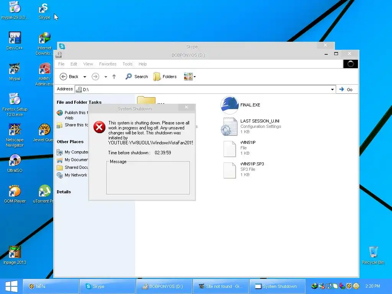Click the drive icon in BOBPONYOS title bar
392x294 pixels.
click(x=59, y=55)
